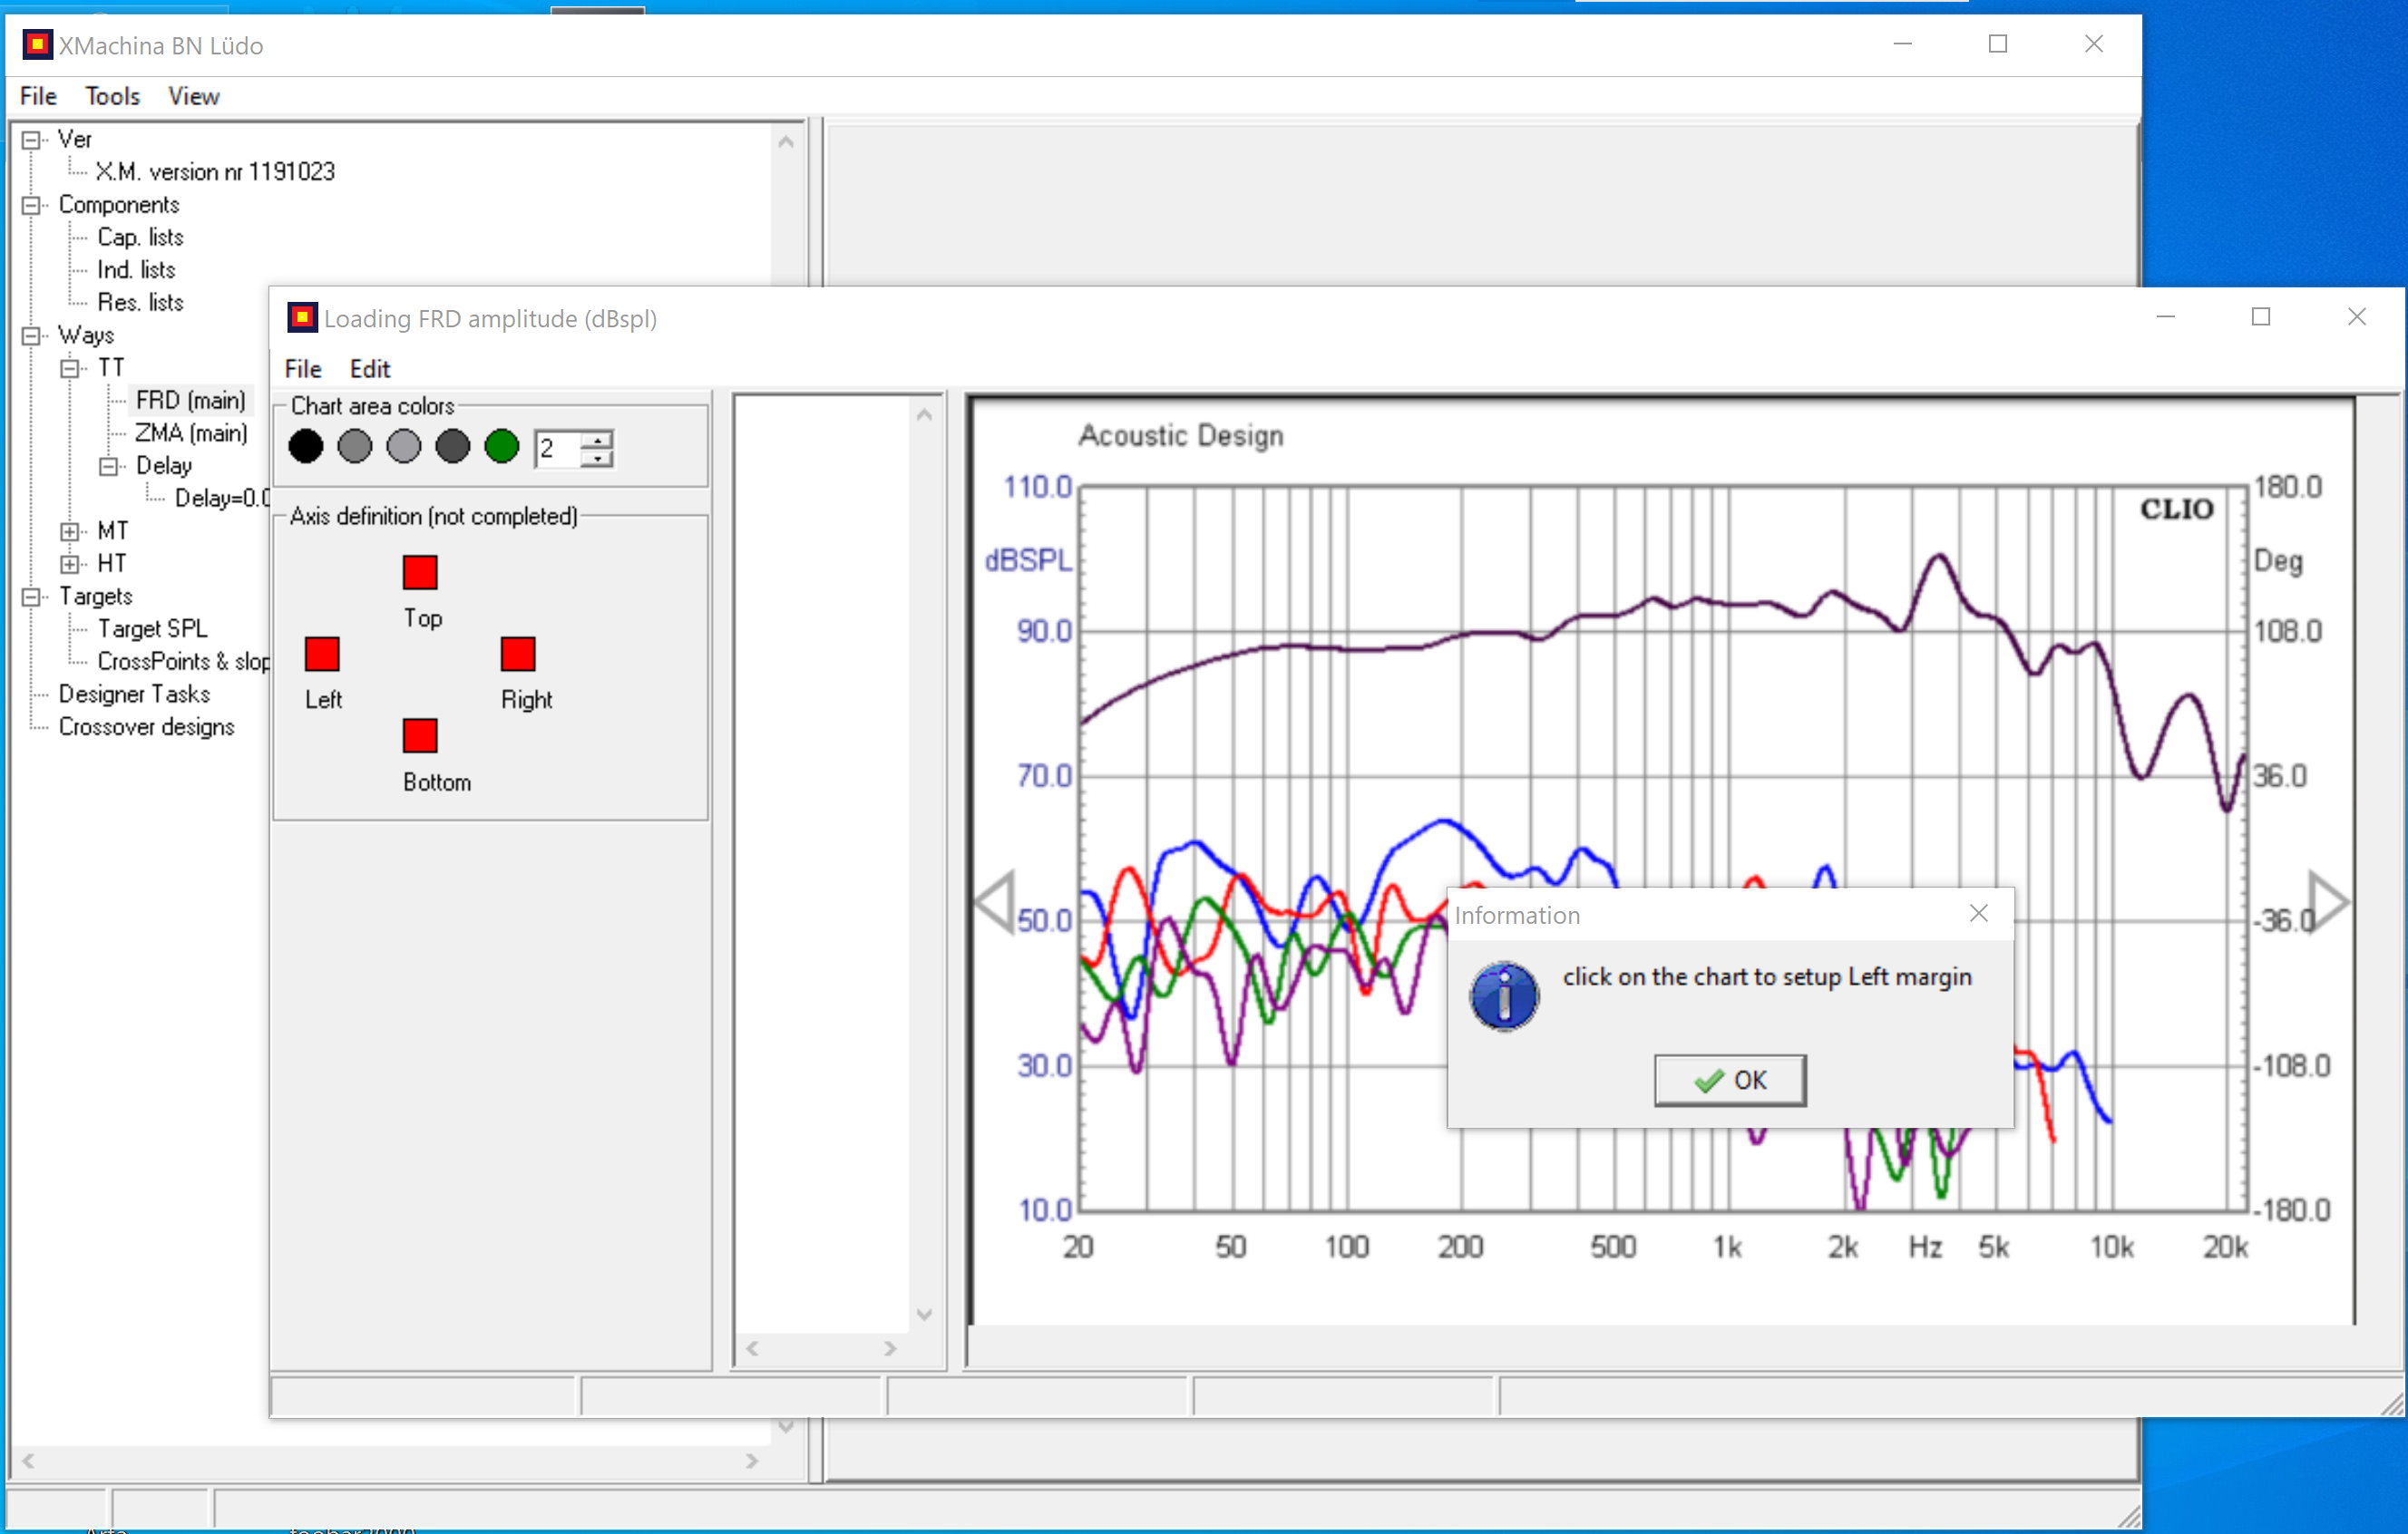This screenshot has height=1534, width=2408.
Task: Click the right triangle arrow on chart
Action: click(x=2328, y=901)
